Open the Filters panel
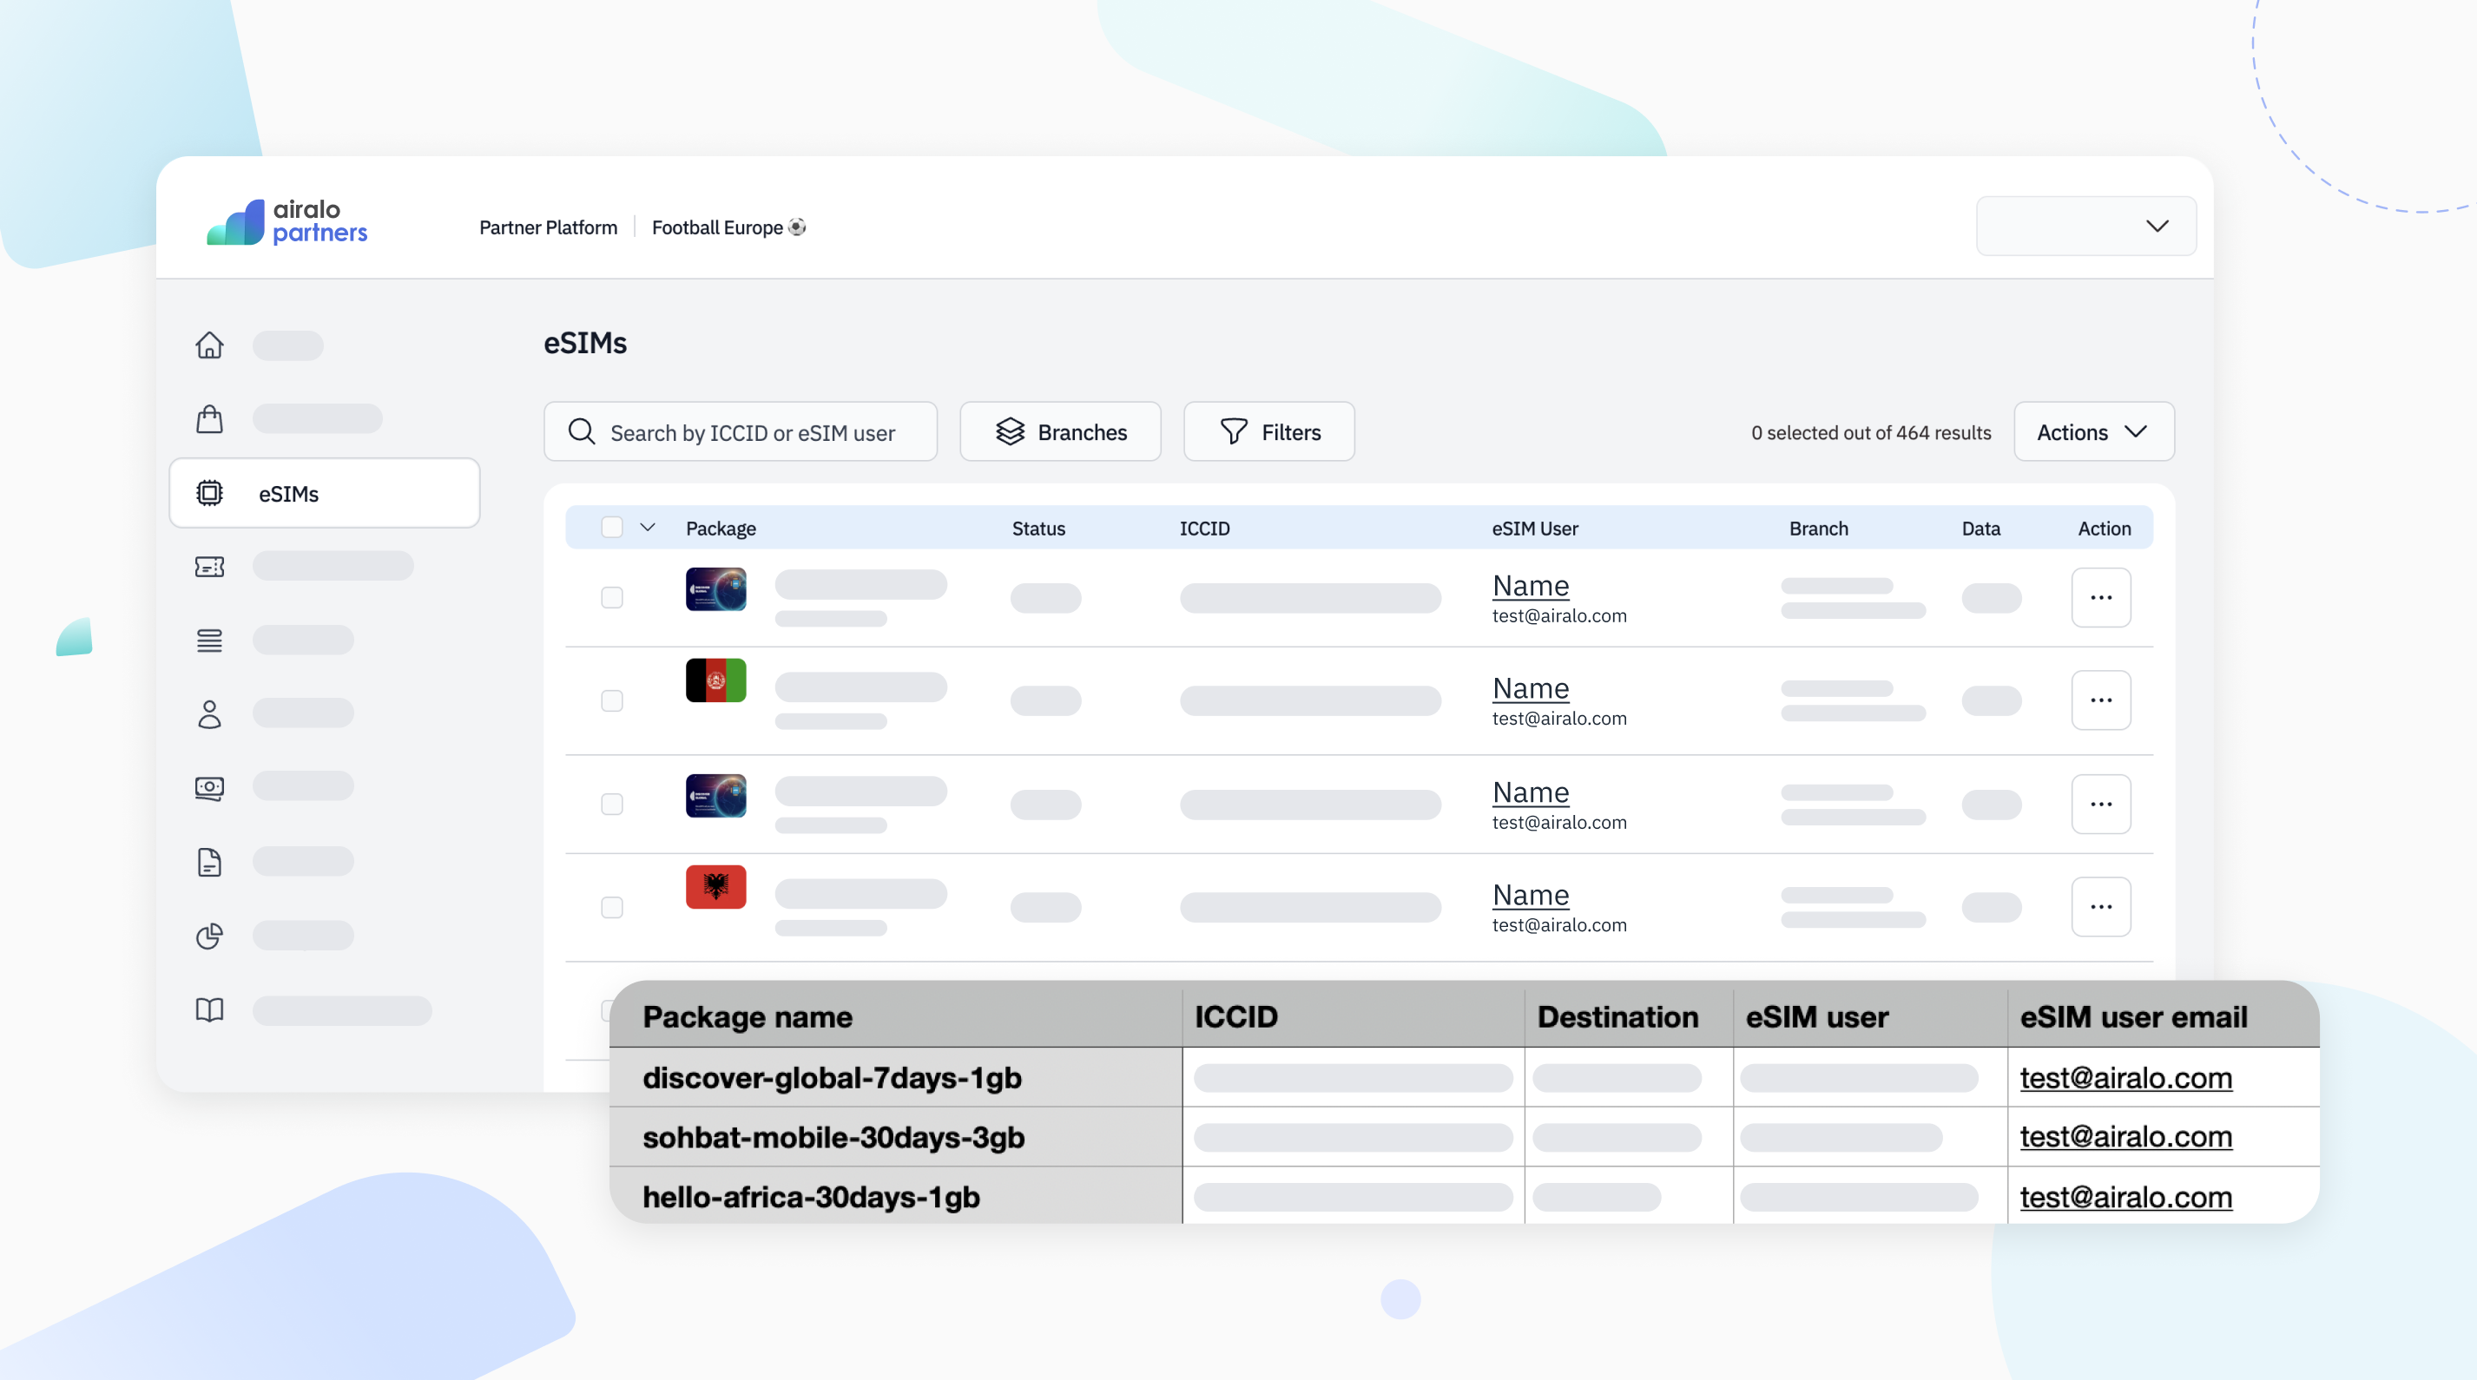 coord(1269,431)
